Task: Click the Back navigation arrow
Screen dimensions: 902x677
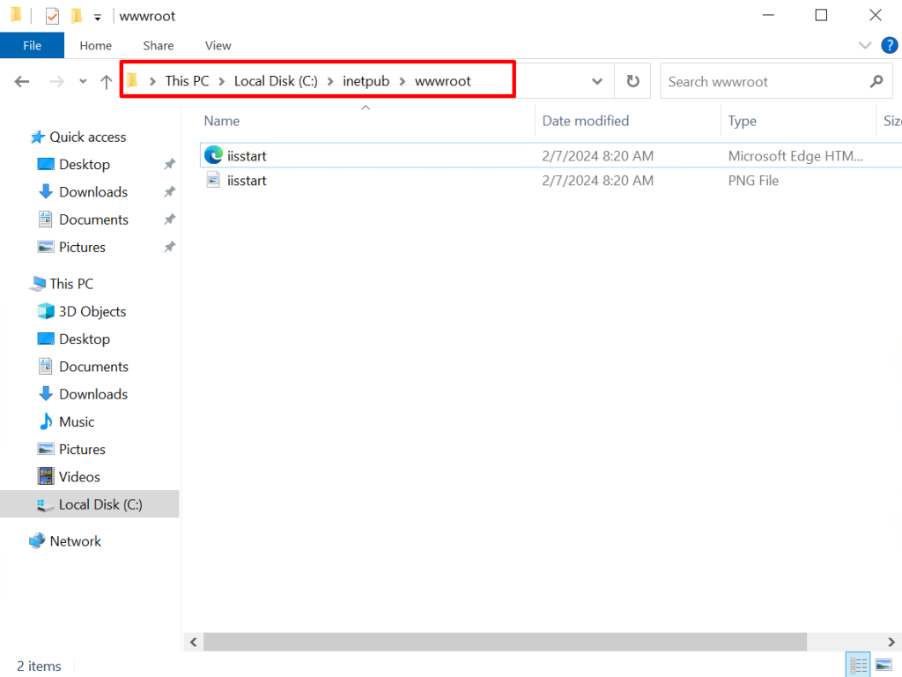Action: (x=22, y=81)
